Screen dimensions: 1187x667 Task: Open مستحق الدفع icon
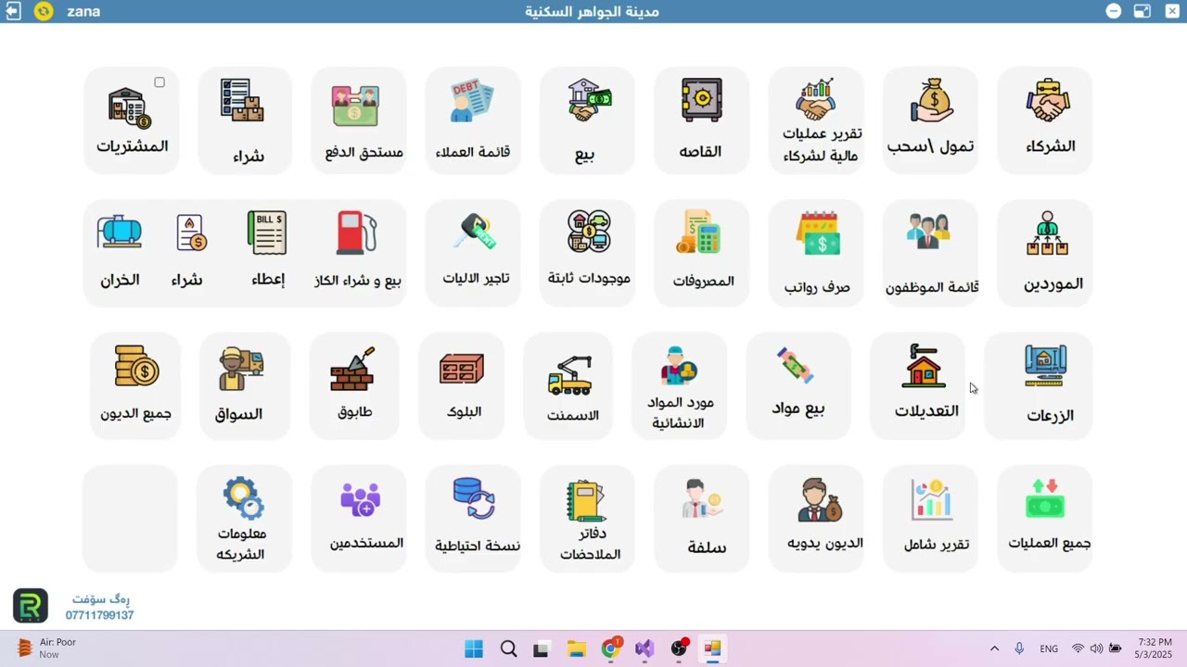point(356,106)
